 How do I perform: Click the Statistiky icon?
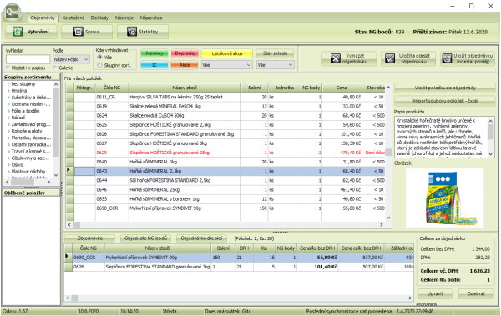pyautogui.click(x=132, y=32)
